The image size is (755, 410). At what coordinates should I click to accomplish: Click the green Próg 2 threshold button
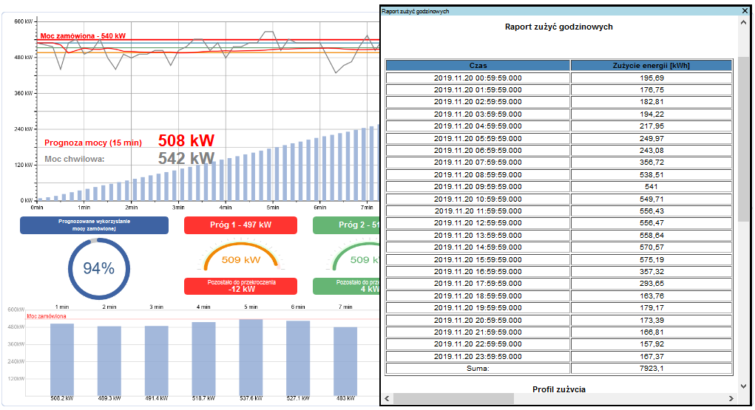348,225
